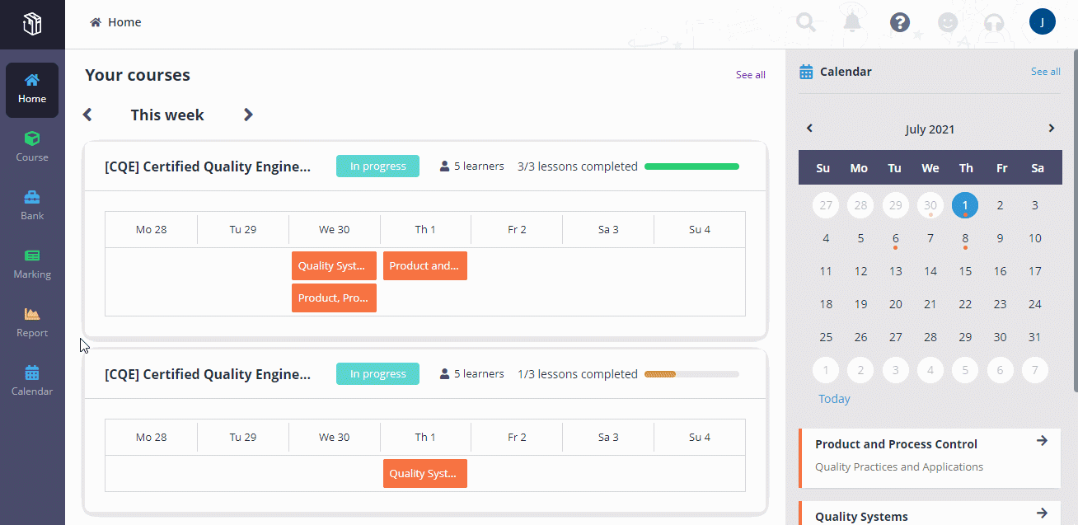This screenshot has height=525, width=1078.
Task: Click the orange 1/3 lessons progress bar
Action: click(x=691, y=374)
